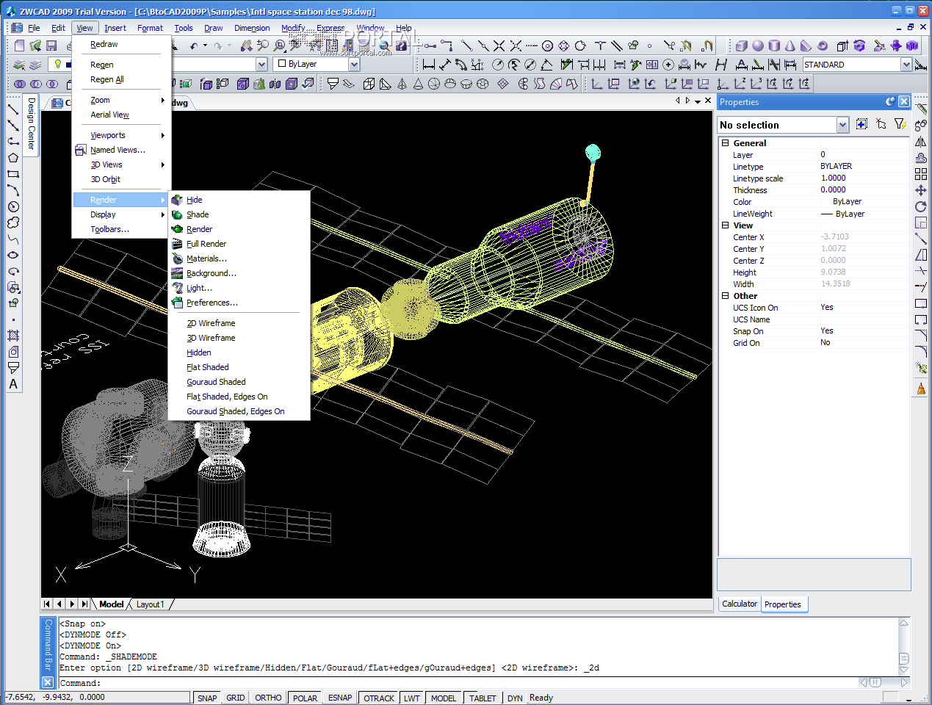Open the STANDARD dimension style dropdown
Screen dimensions: 932x705
click(x=906, y=65)
